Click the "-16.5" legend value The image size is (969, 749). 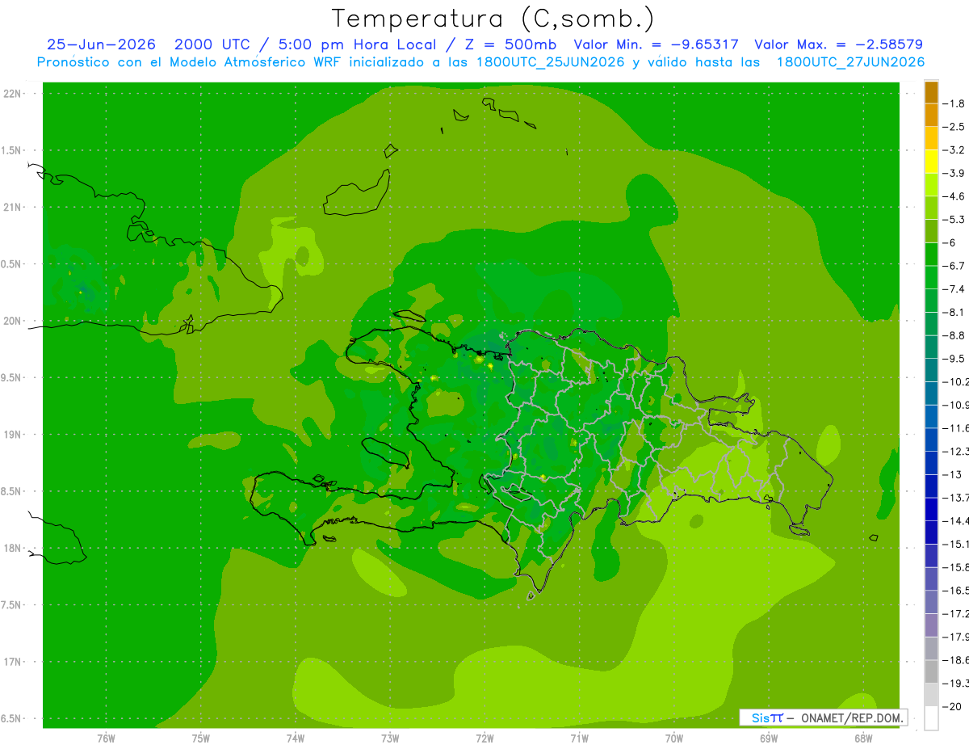coord(956,591)
